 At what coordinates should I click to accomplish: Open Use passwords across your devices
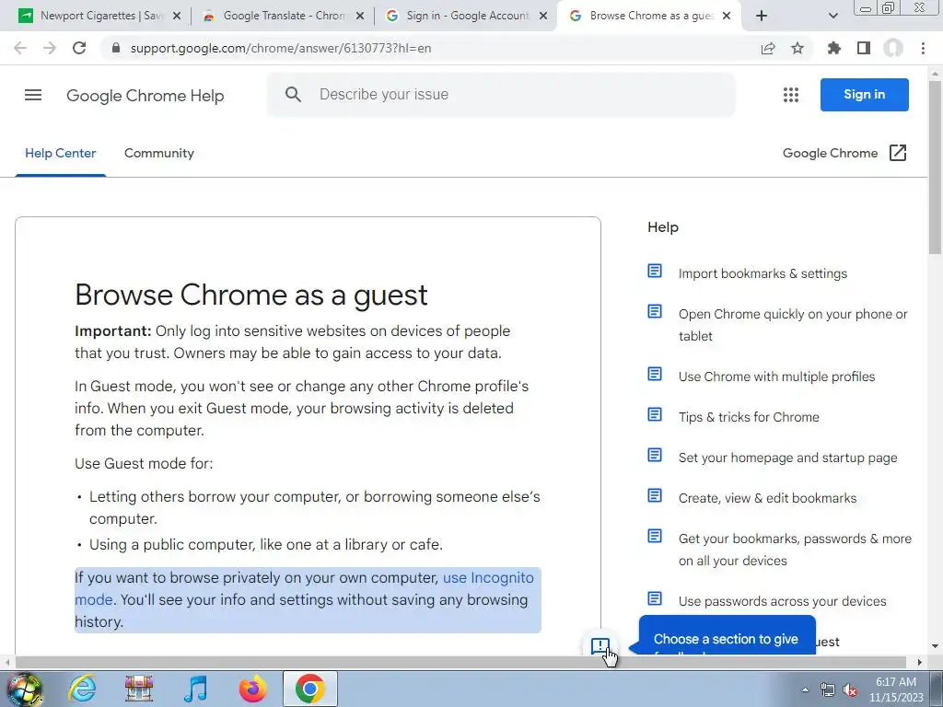coord(783,601)
